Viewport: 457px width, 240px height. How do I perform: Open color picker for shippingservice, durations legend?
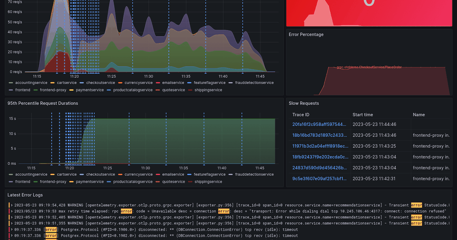(191, 182)
